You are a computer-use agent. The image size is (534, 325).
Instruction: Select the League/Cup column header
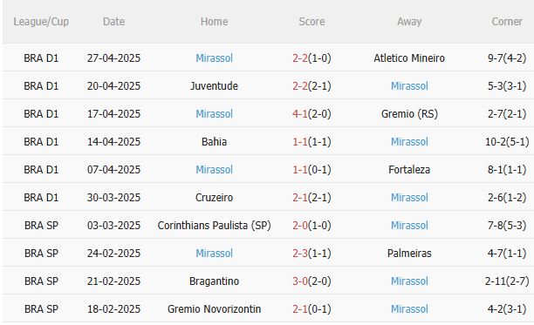point(41,22)
